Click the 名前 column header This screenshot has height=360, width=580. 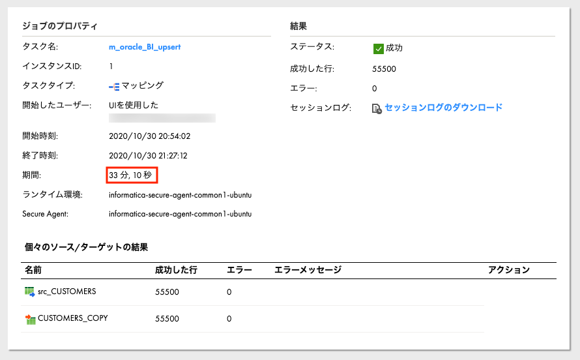click(33, 270)
